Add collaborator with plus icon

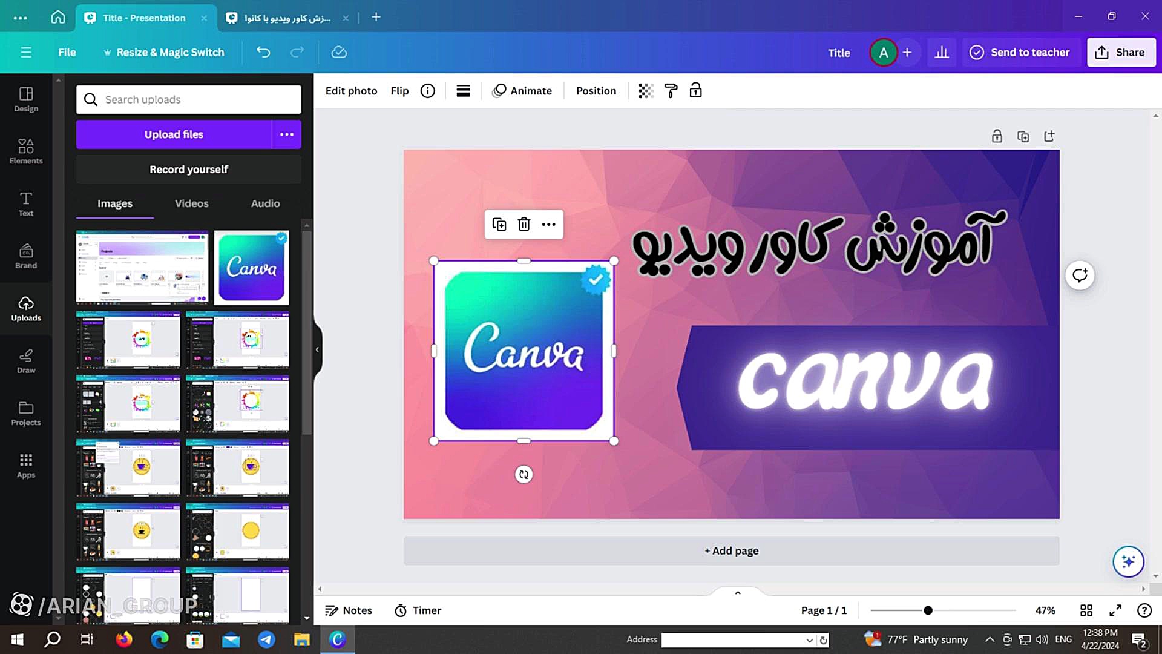click(907, 53)
